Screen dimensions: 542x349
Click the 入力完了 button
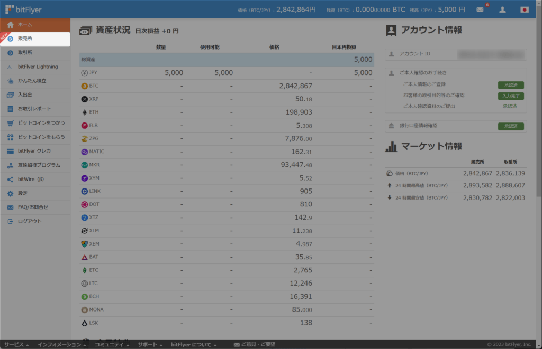coord(511,96)
